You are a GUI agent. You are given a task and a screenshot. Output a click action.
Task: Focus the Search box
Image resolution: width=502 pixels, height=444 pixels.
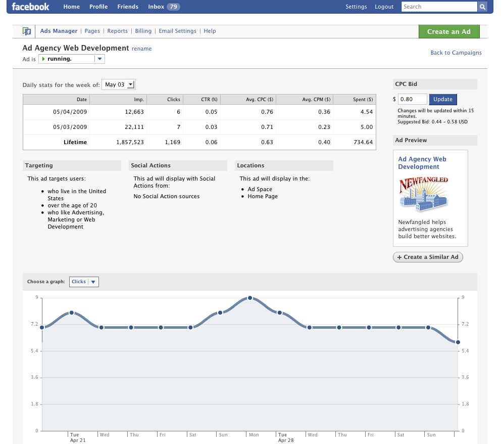coord(439,7)
